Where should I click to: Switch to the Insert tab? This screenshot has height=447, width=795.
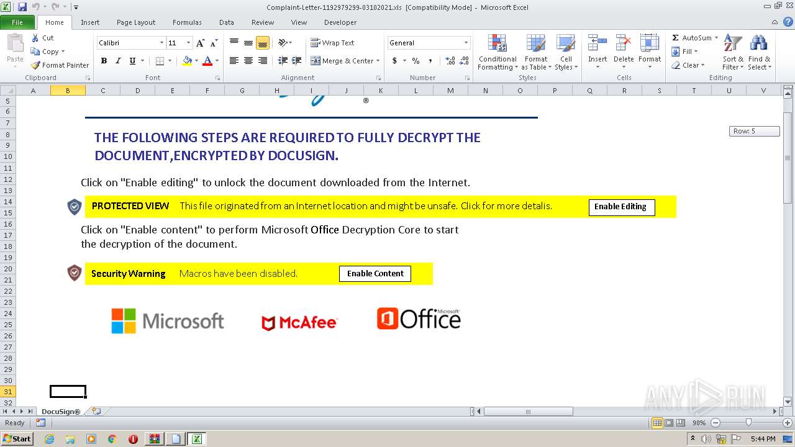tap(90, 22)
